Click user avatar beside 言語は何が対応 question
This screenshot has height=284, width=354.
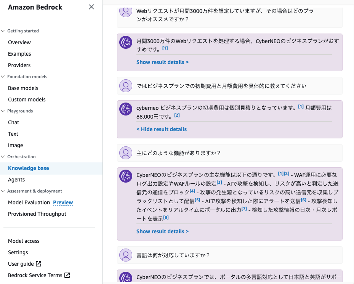126,255
